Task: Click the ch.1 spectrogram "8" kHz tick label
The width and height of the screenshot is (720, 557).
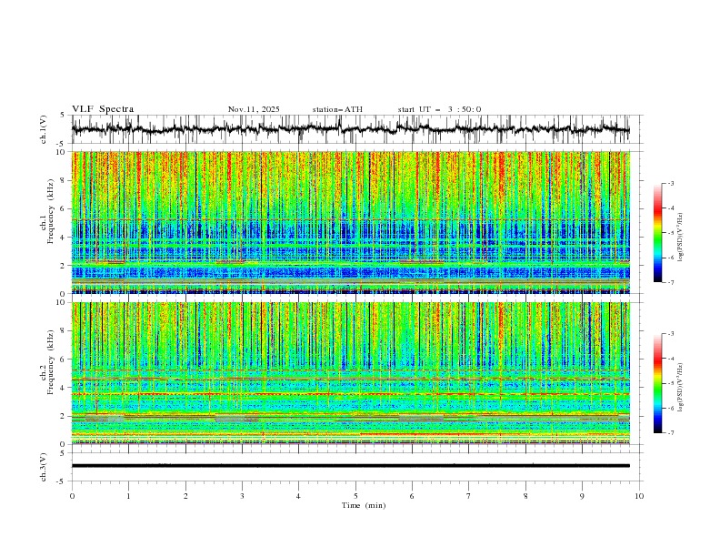Action: pyautogui.click(x=63, y=180)
